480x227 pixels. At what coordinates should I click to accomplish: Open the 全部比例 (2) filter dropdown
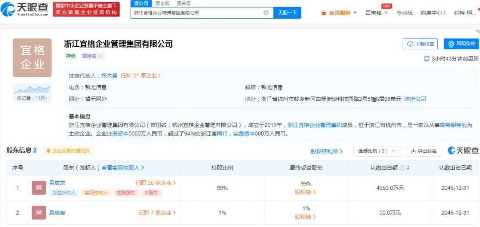[377, 151]
